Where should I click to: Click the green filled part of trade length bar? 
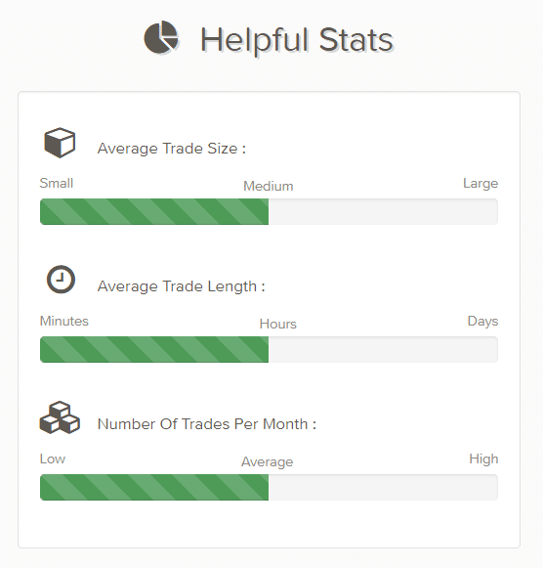[154, 350]
